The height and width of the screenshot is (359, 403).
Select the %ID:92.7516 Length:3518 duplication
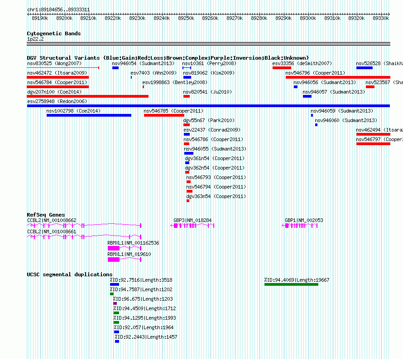115,284
